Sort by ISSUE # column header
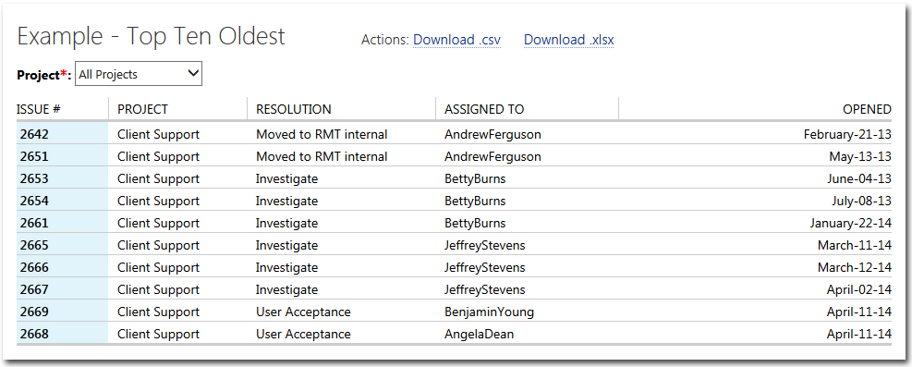This screenshot has width=912, height=367. coord(39,109)
